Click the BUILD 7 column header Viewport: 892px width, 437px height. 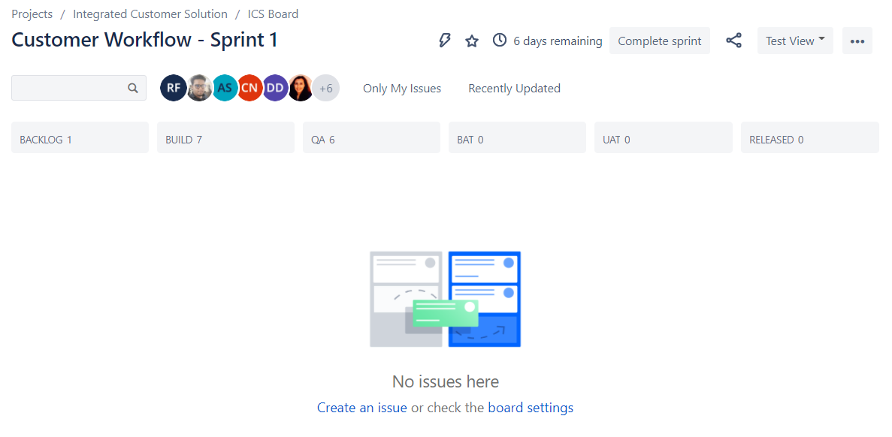coord(226,137)
